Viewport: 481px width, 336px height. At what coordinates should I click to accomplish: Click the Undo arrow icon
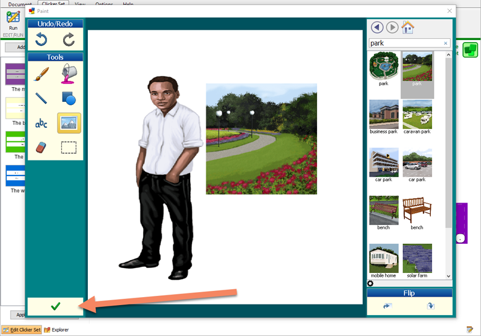pos(41,40)
